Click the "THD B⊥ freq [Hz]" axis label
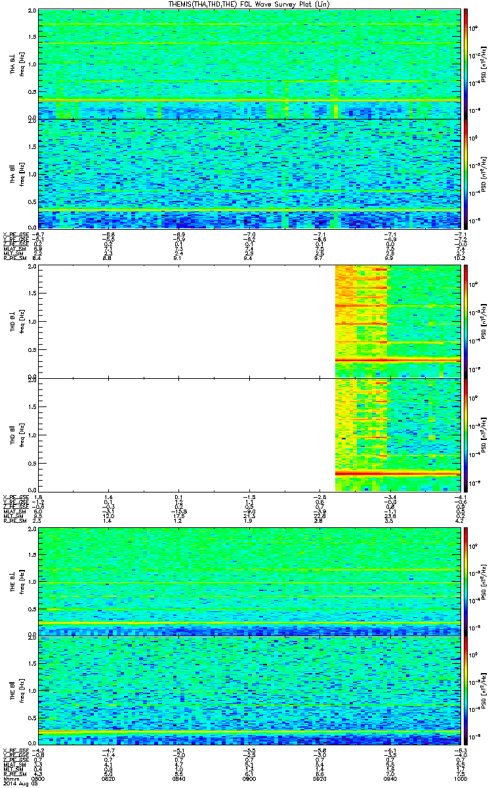This screenshot has height=788, width=492. [16, 320]
